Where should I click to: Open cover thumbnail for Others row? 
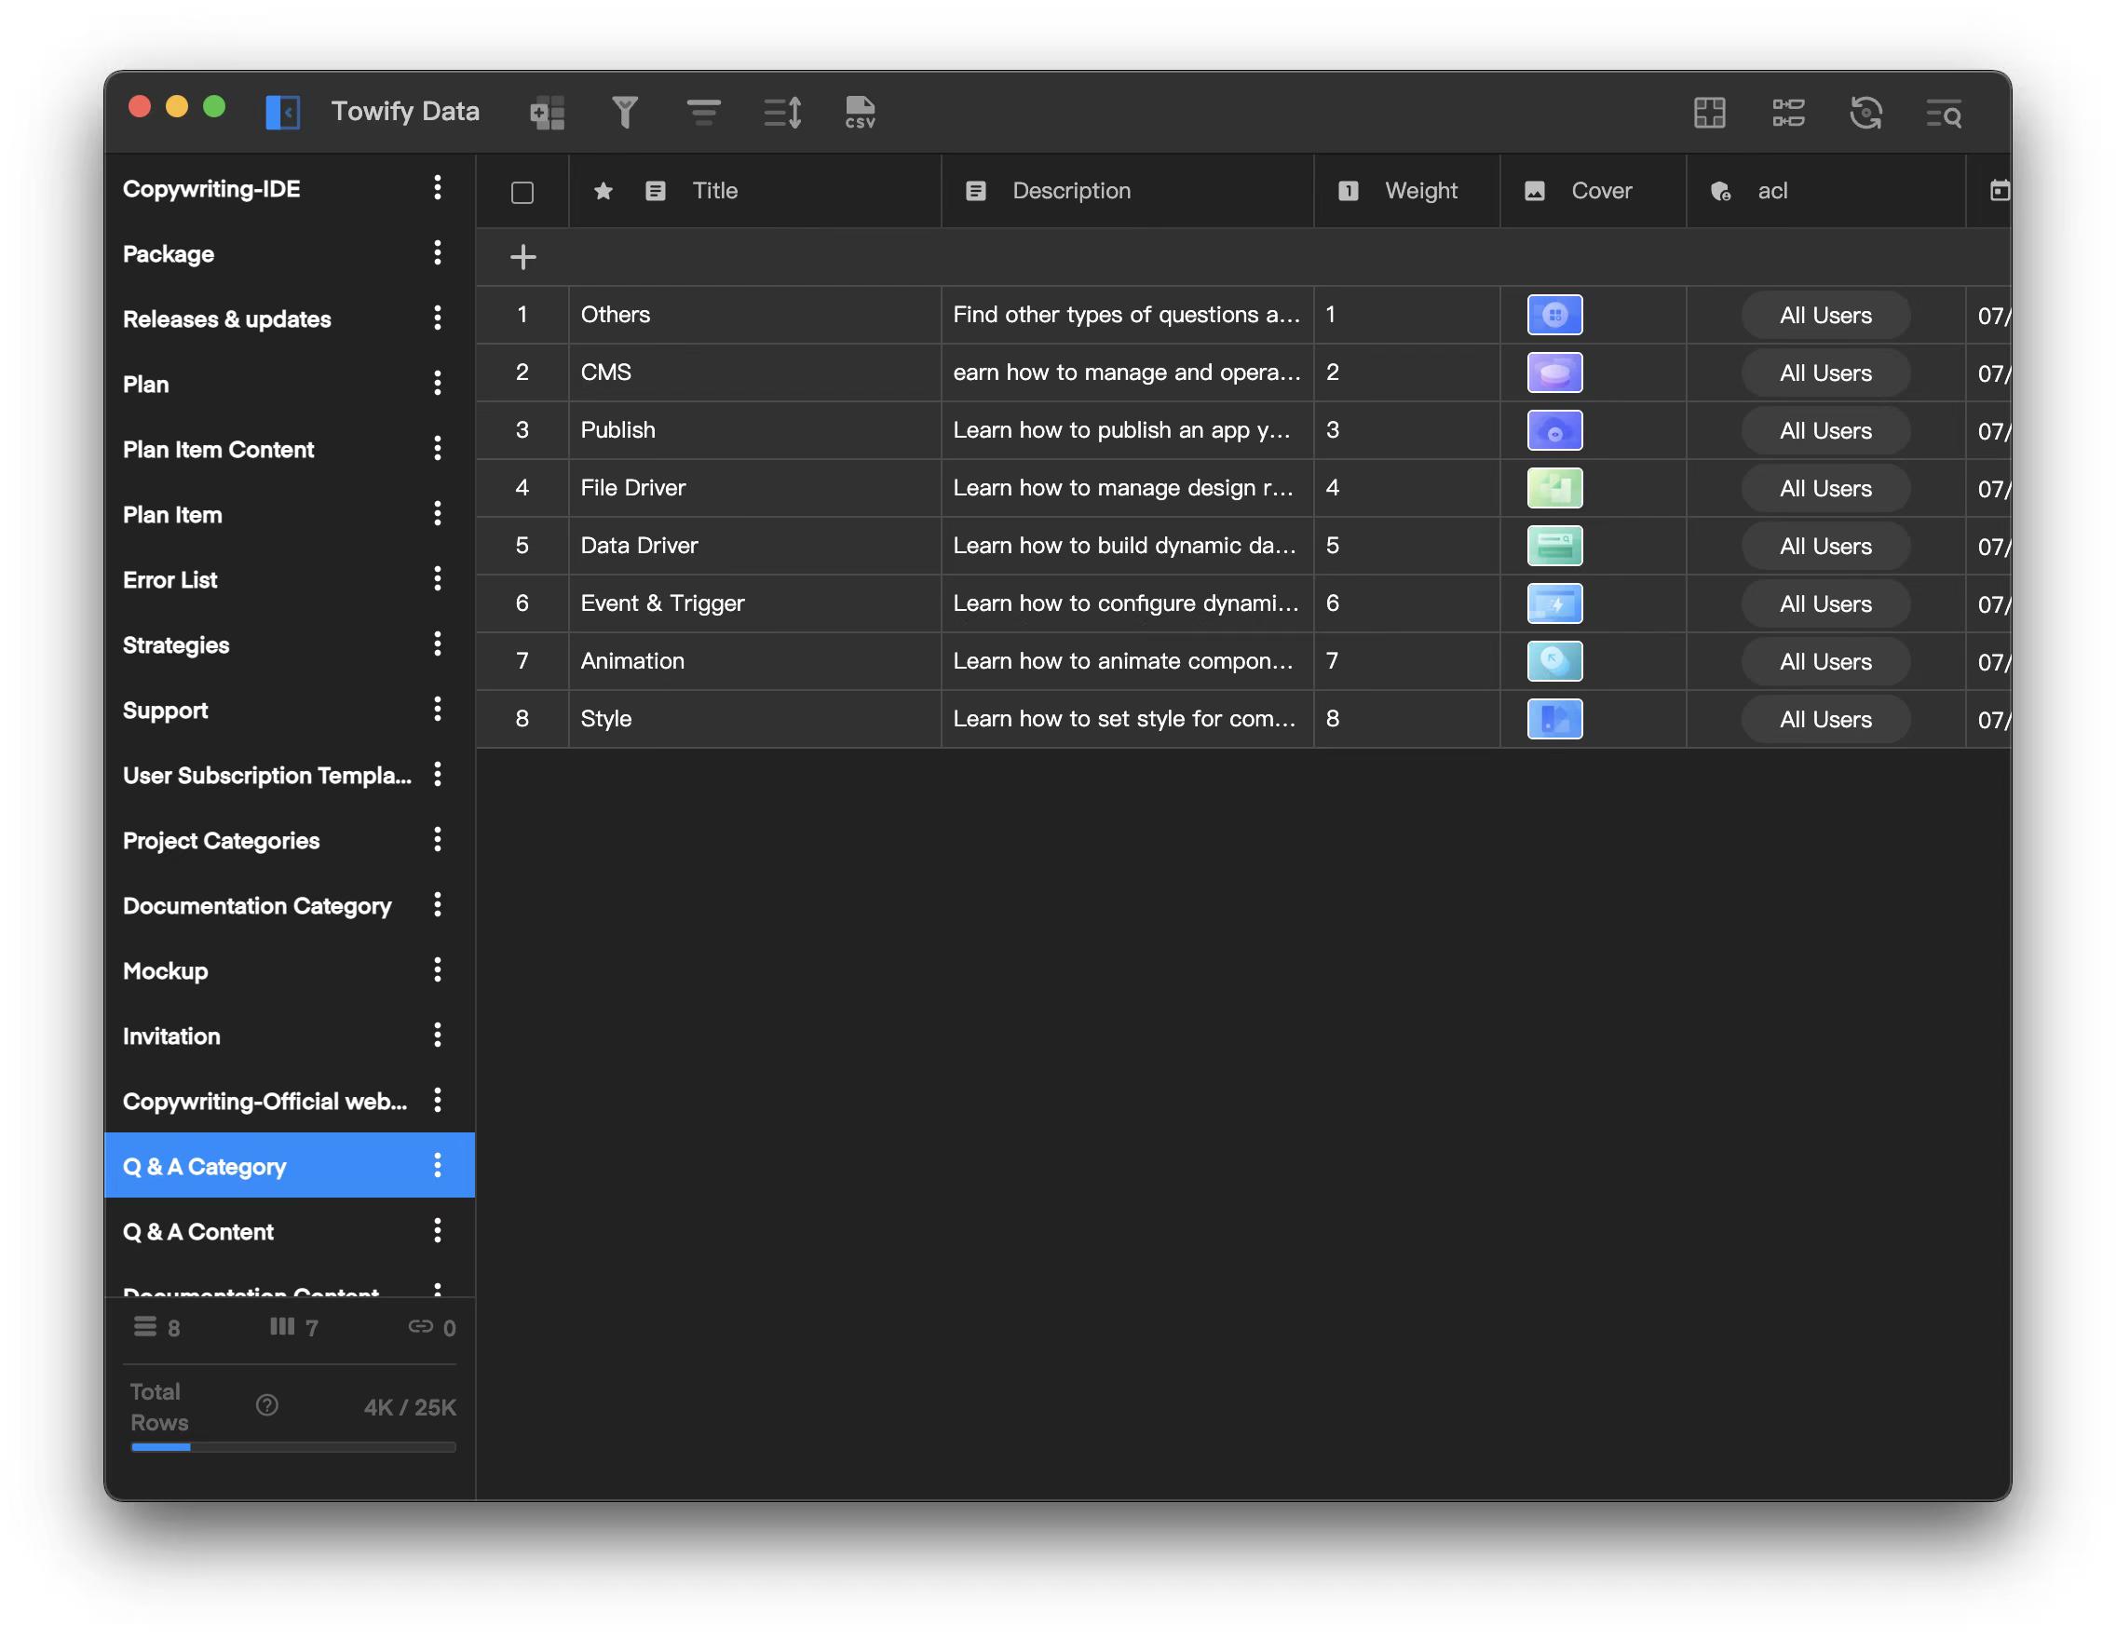pos(1555,315)
